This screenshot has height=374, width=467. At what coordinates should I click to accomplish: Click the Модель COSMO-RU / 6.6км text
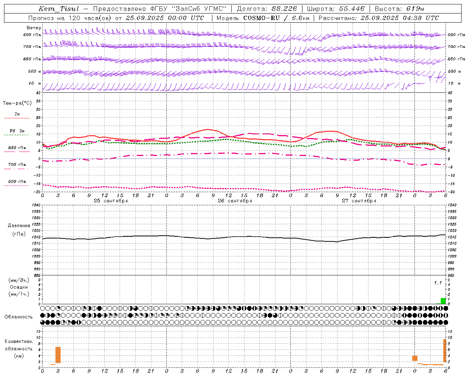(263, 18)
